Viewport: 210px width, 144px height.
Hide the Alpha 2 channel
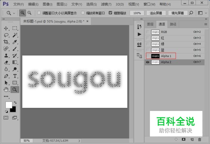[147, 62]
